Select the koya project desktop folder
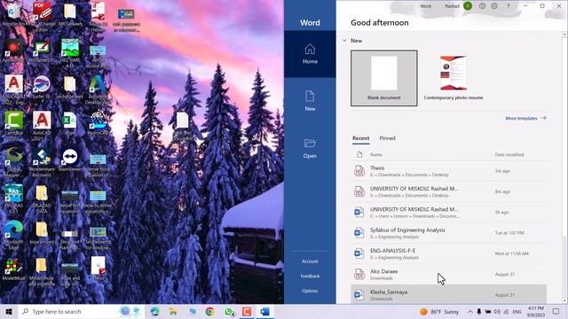The image size is (568, 319). coord(42,233)
